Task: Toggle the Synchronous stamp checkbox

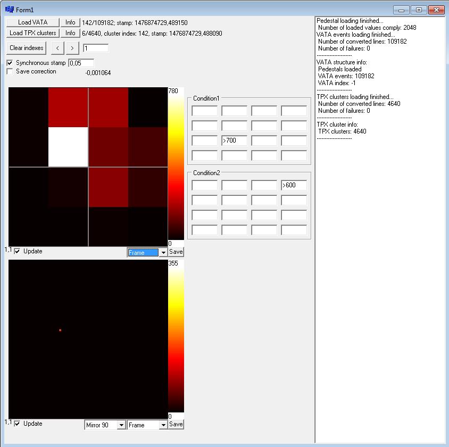Action: (x=10, y=63)
